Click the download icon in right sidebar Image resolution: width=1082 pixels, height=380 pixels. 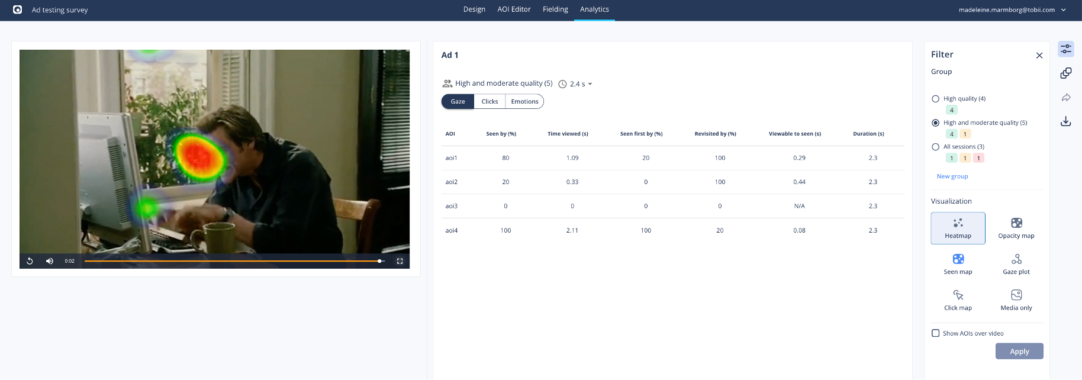coord(1066,121)
